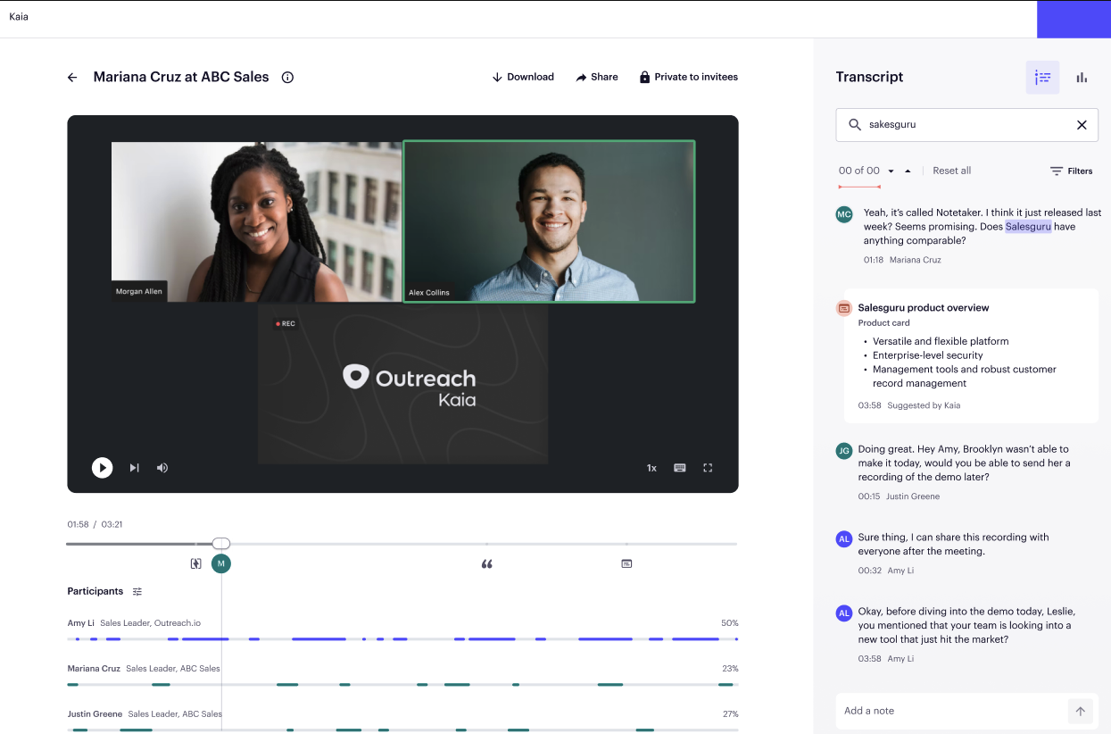Screen dimensions: 1111x734
Task: Enter fullscreen on the video player
Action: [708, 467]
